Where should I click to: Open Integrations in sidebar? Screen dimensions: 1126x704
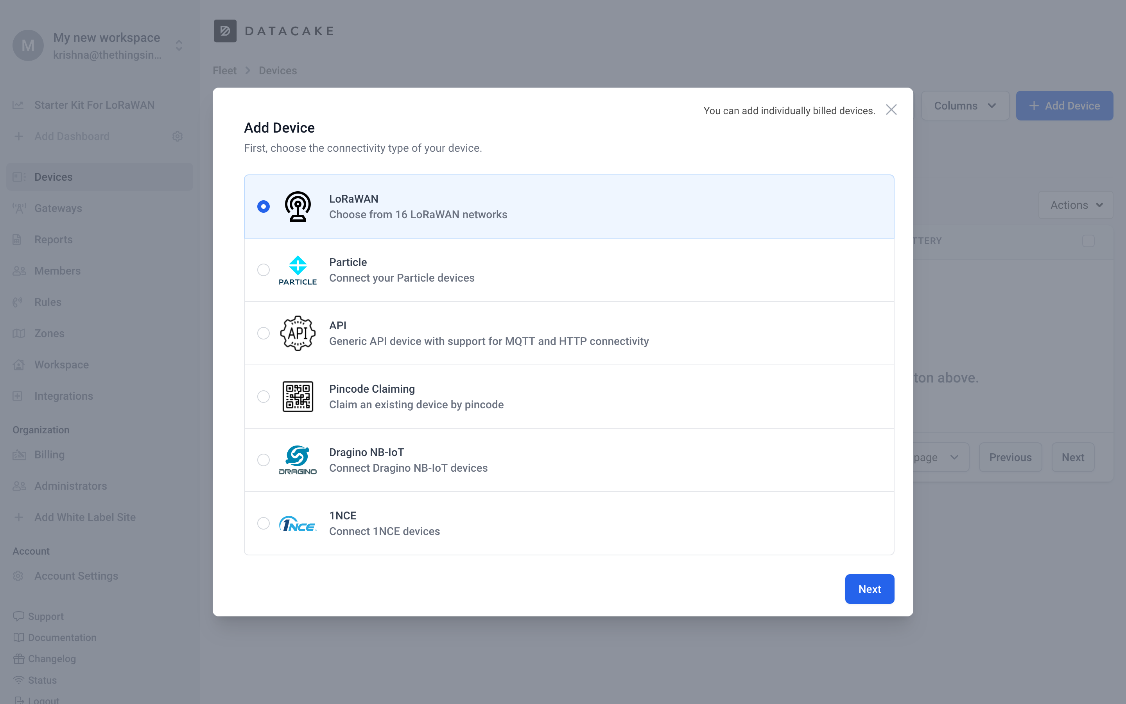64,396
